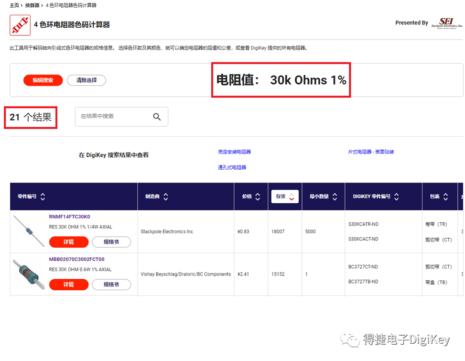Screen dimensions: 465x361
Task: Click the resistor color code calculator icon
Action: (x=20, y=25)
